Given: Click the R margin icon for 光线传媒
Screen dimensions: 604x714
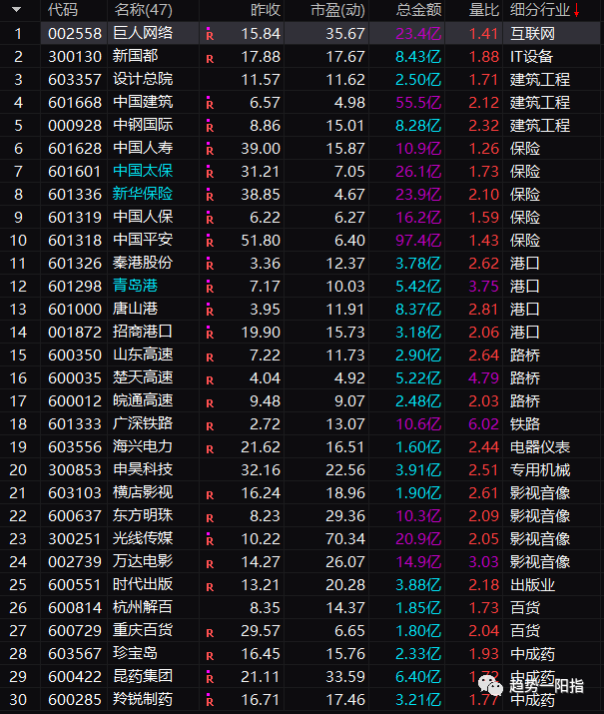Looking at the screenshot, I should pyautogui.click(x=210, y=539).
